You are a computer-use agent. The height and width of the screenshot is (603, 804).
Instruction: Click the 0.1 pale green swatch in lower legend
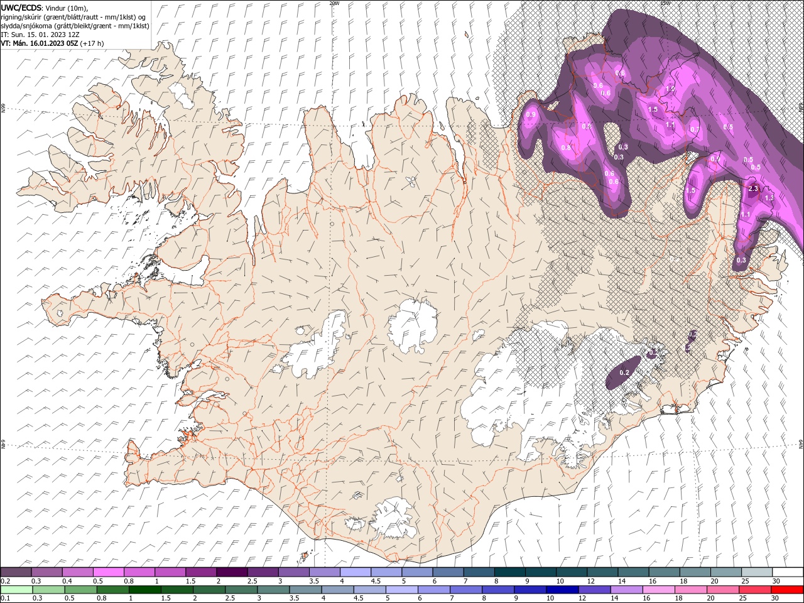pyautogui.click(x=16, y=589)
